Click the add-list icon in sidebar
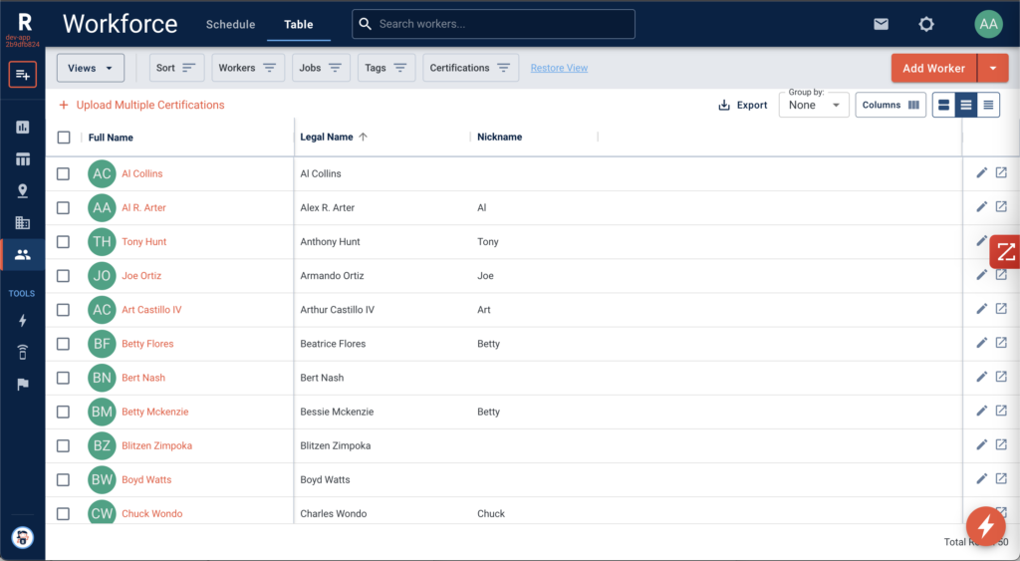 22,74
